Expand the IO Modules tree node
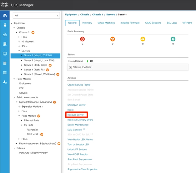 [19, 42]
